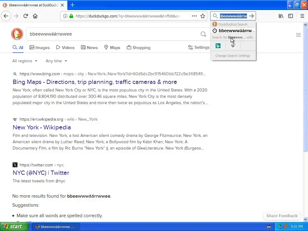Open the DuckDuckGo Settings dropdown
Viewport: 308px width, 231px height.
pyautogui.click(x=199, y=47)
